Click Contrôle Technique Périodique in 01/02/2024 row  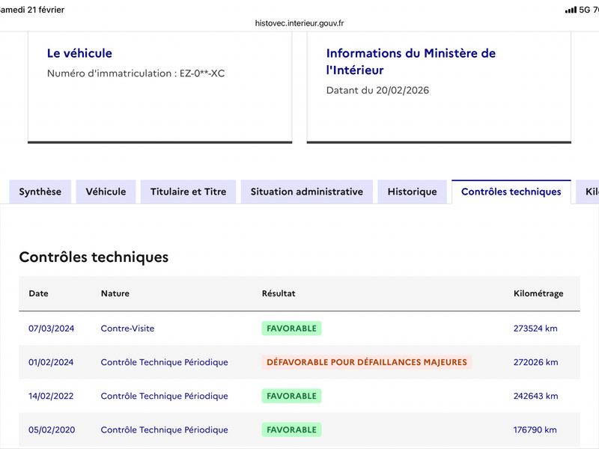point(164,362)
